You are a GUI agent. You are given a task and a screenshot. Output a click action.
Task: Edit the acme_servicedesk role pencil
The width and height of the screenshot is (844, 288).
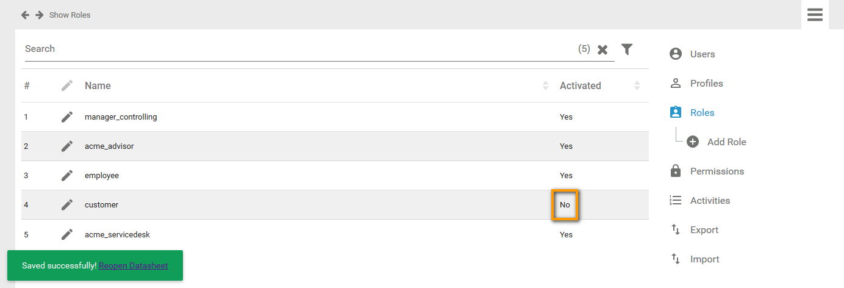coord(67,234)
